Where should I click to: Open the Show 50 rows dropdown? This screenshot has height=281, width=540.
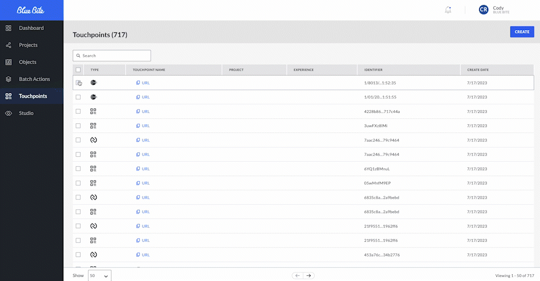(99, 276)
